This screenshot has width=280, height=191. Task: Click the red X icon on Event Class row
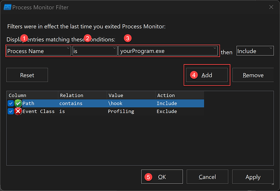tap(18, 112)
